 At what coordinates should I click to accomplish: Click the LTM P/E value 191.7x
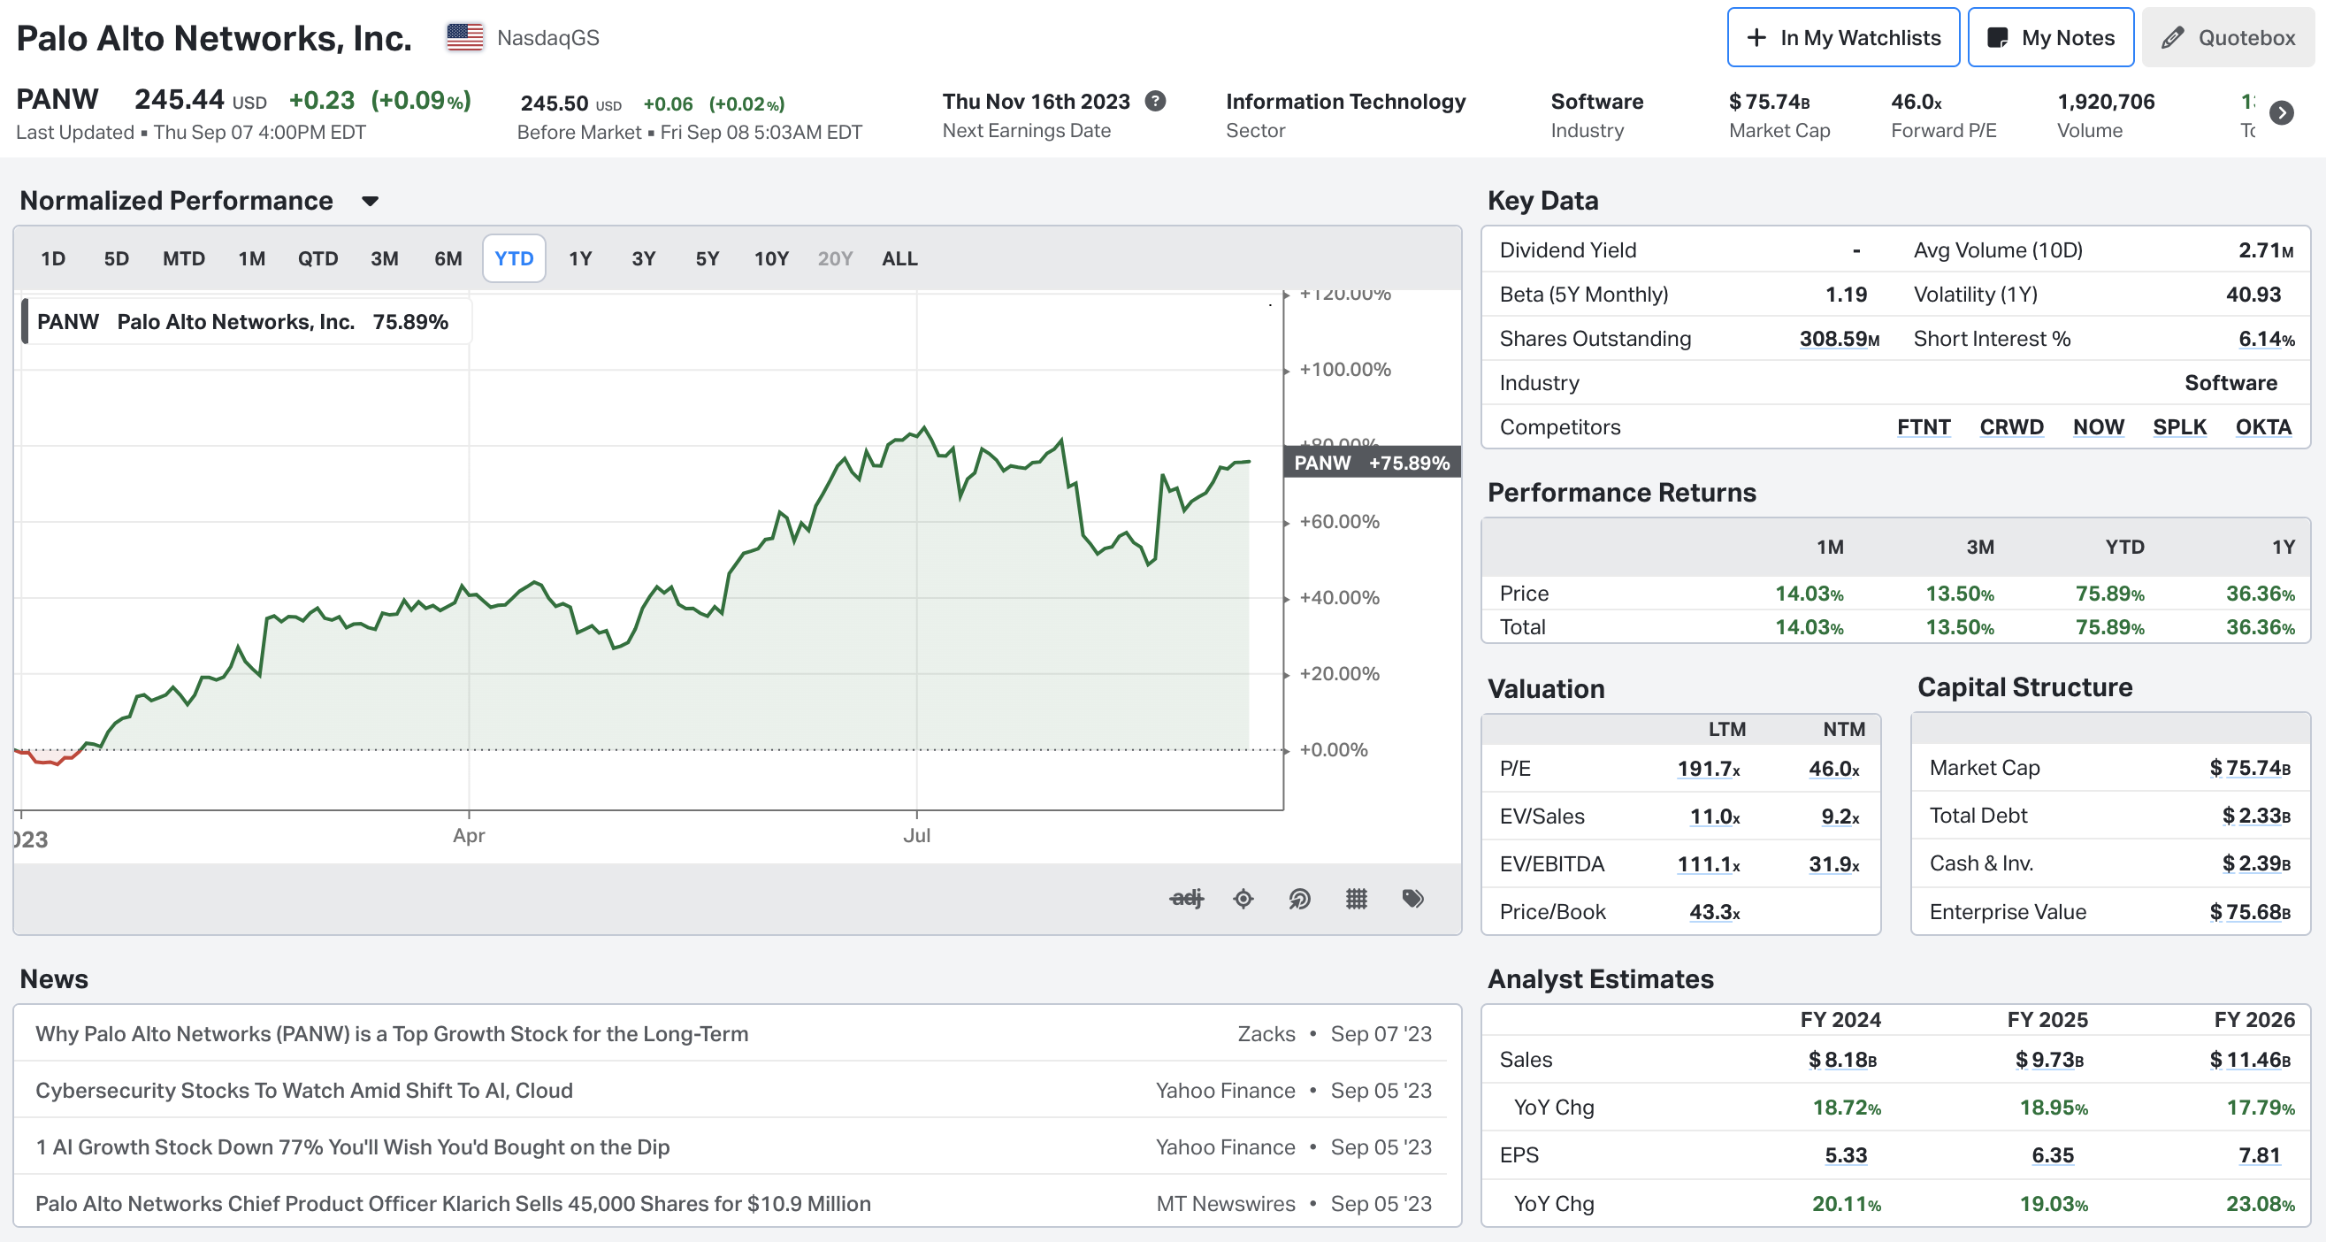pos(1709,769)
